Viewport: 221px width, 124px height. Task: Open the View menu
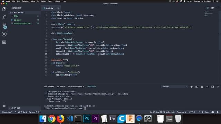(33, 1)
